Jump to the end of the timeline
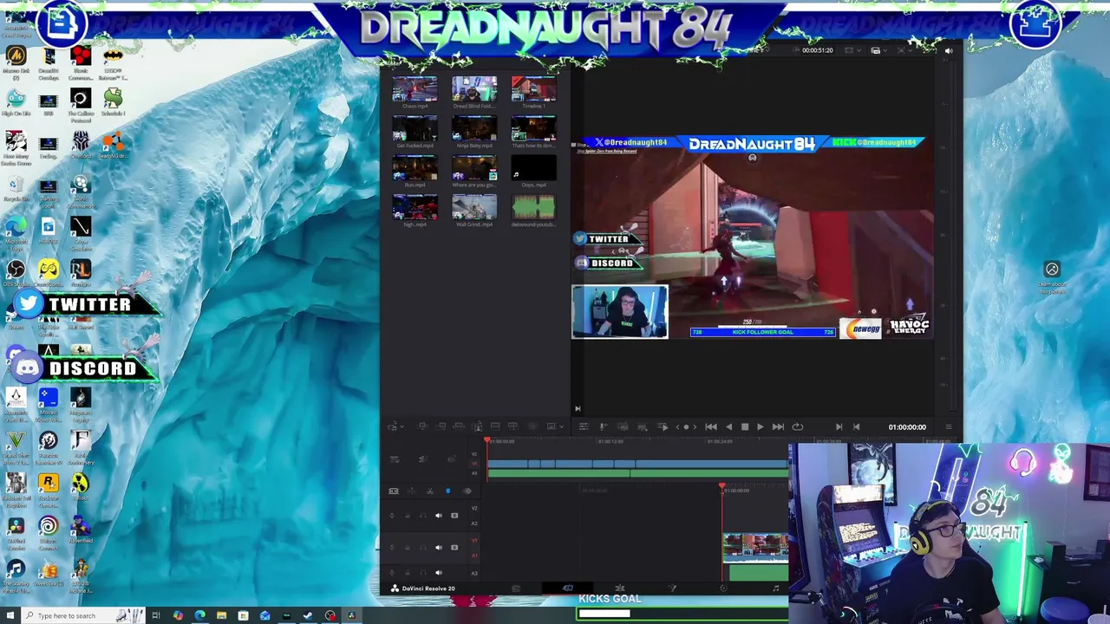The image size is (1110, 624). tap(778, 426)
